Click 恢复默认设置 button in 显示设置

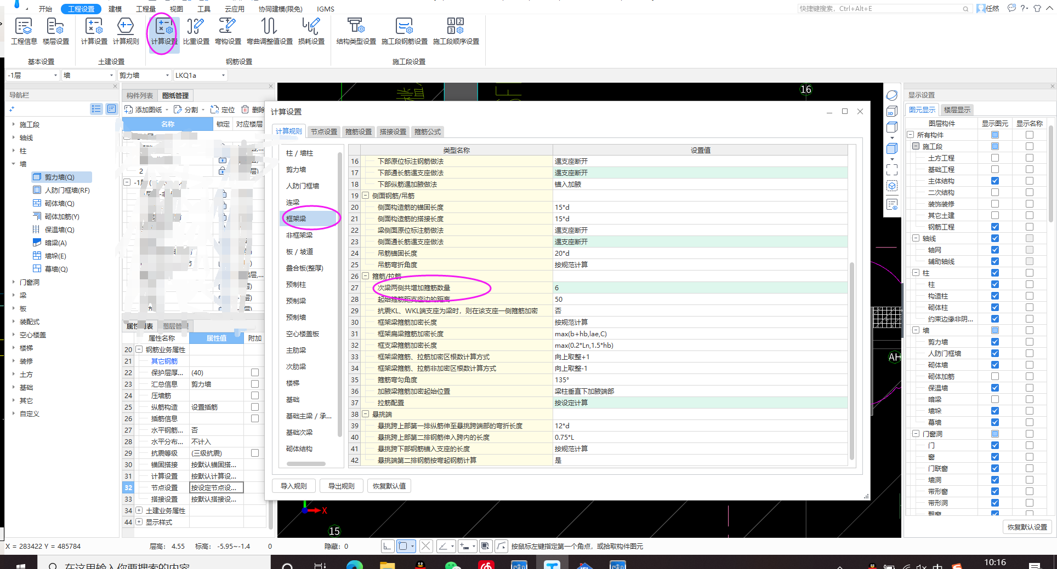coord(1027,527)
